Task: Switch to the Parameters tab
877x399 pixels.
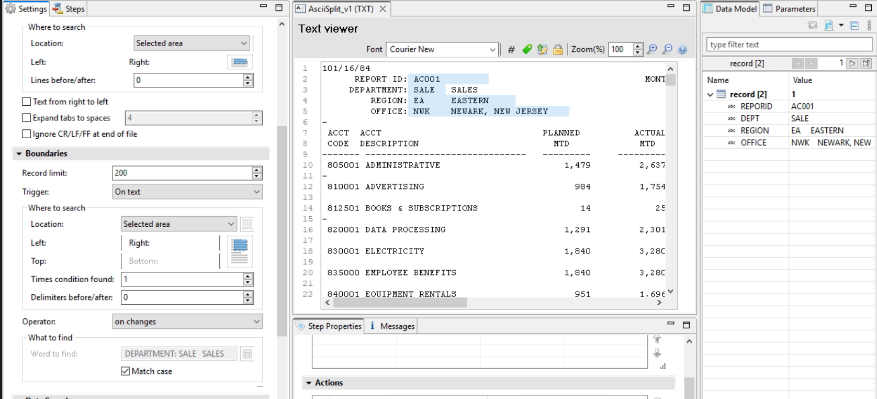Action: (790, 8)
